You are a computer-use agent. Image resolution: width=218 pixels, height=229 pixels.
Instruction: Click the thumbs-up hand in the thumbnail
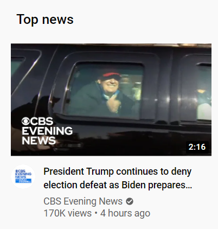113,103
